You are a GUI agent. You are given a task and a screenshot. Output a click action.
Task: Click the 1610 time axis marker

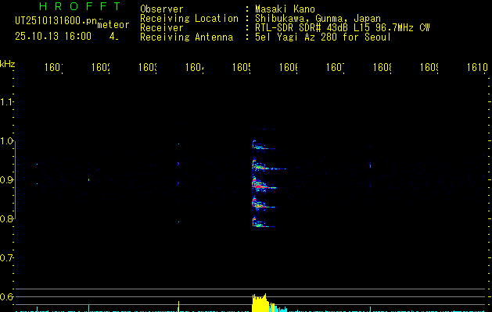click(477, 67)
